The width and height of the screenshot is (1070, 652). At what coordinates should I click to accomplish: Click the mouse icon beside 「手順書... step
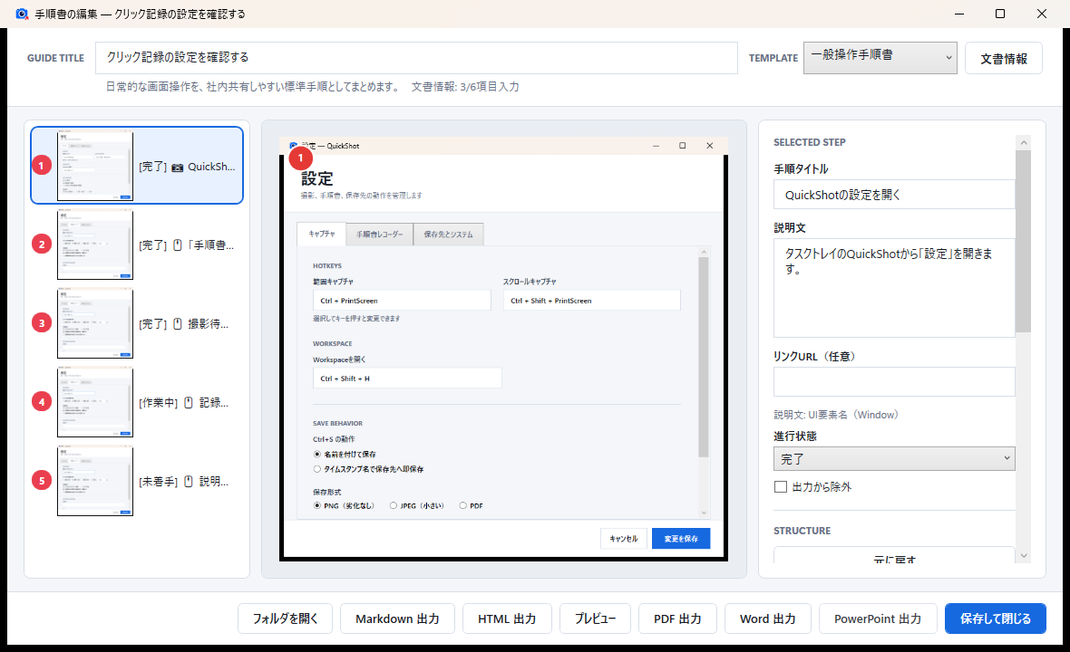point(178,245)
